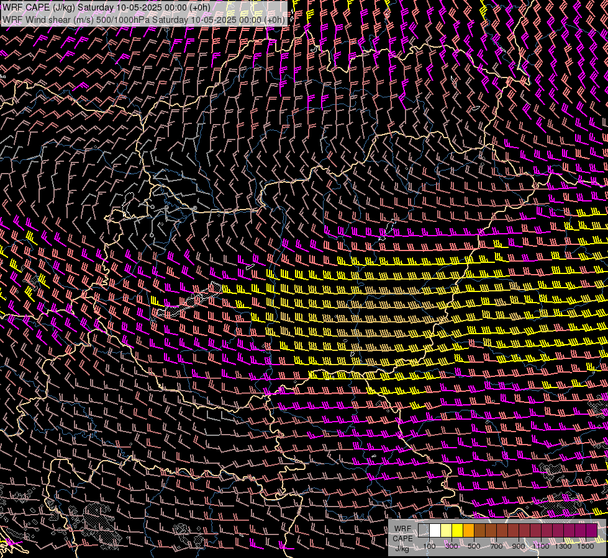Pick the orange legend swatch before 500

(x=469, y=531)
